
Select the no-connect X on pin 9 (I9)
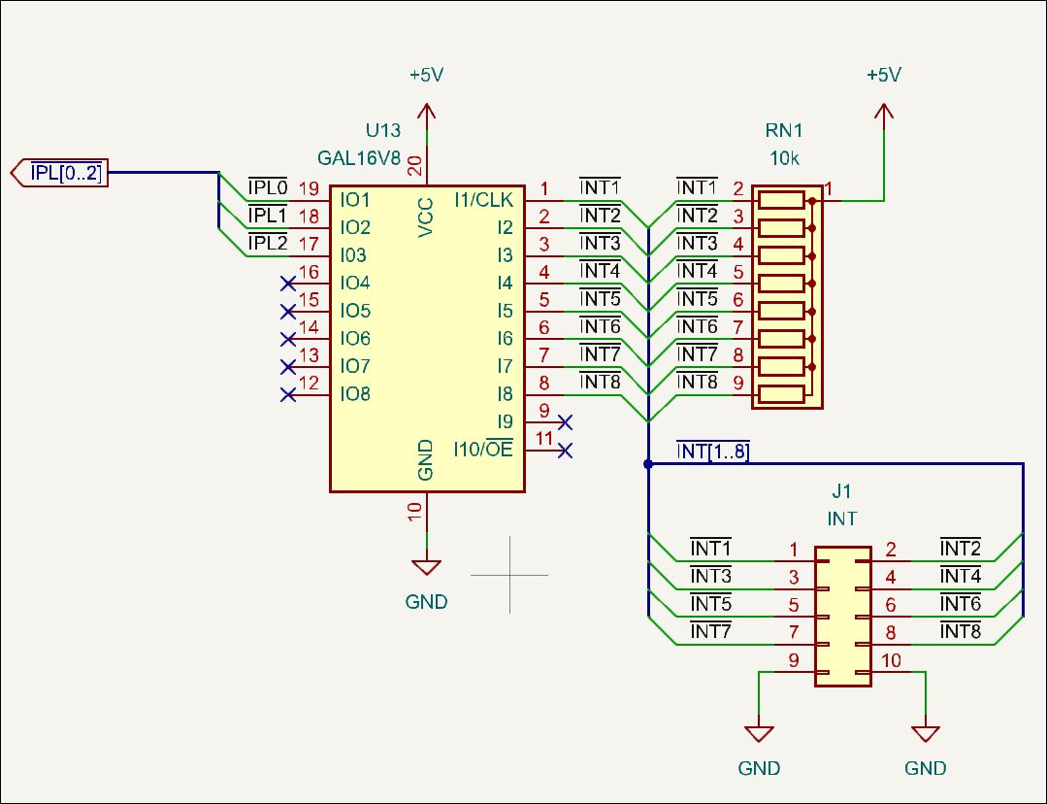(x=565, y=422)
